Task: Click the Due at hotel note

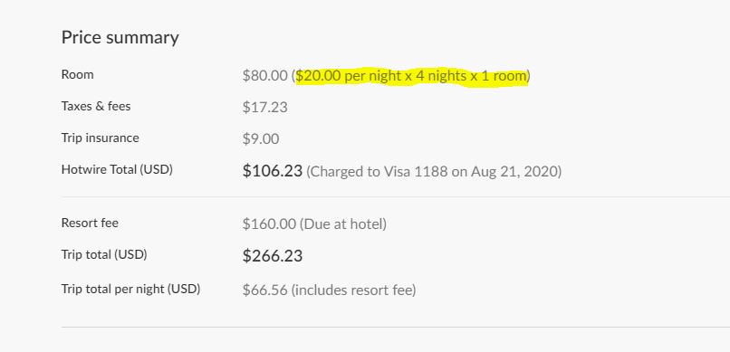Action: click(x=343, y=224)
